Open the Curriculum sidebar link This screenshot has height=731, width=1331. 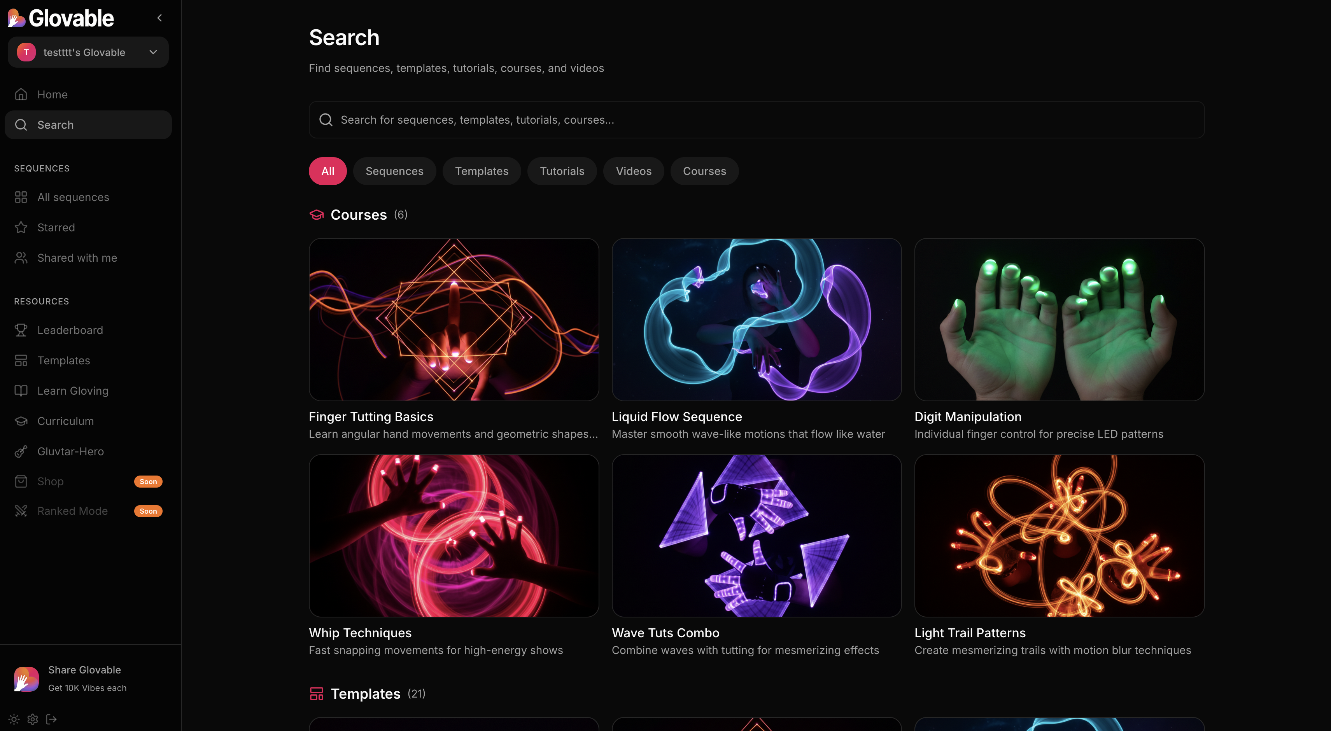click(66, 421)
